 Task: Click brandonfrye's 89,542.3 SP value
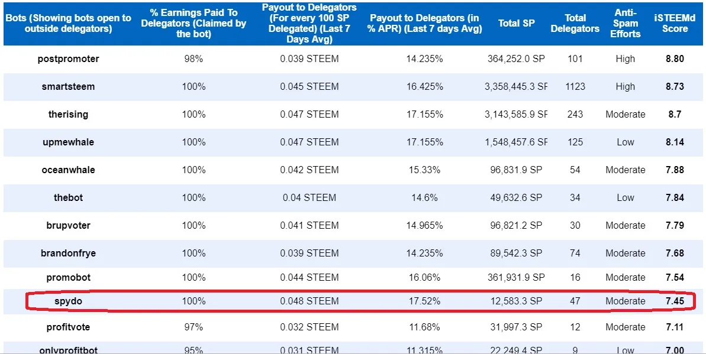pos(517,254)
